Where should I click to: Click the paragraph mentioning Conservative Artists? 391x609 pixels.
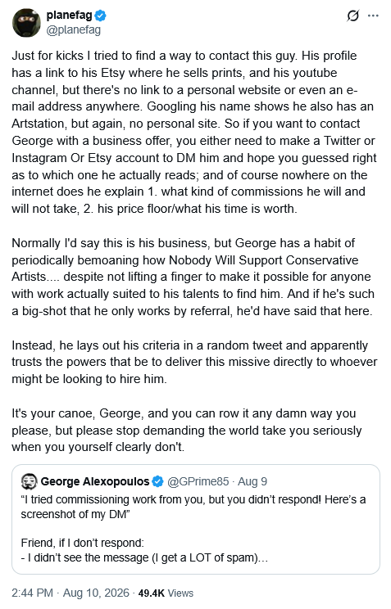point(193,277)
